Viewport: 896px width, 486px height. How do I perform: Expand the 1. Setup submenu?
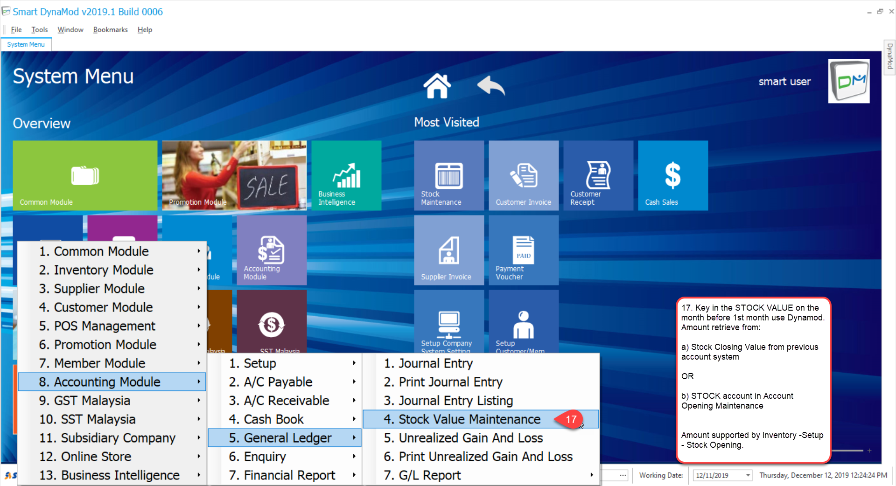(x=285, y=363)
